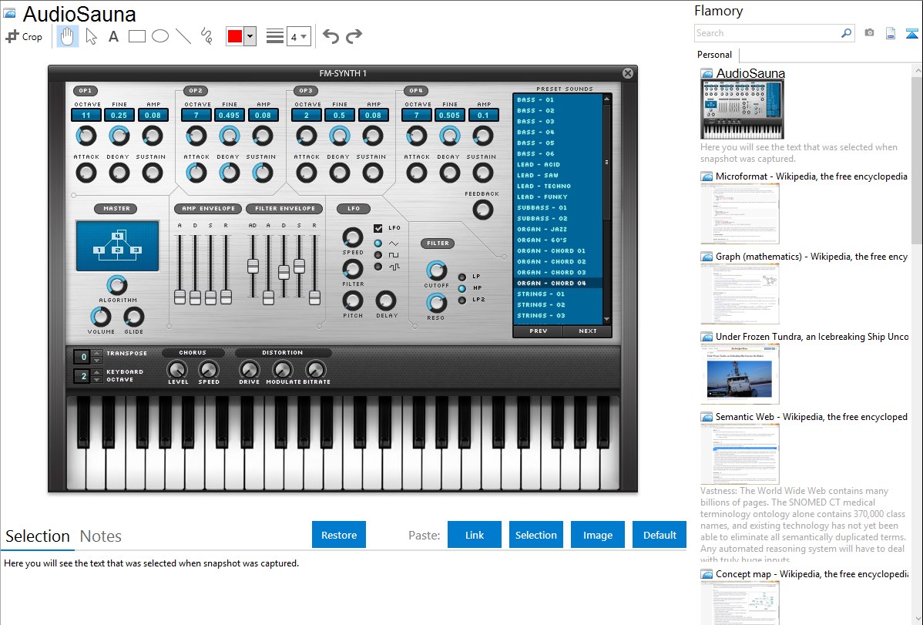
Task: Toggle the LFO checkbox
Action: [x=378, y=228]
